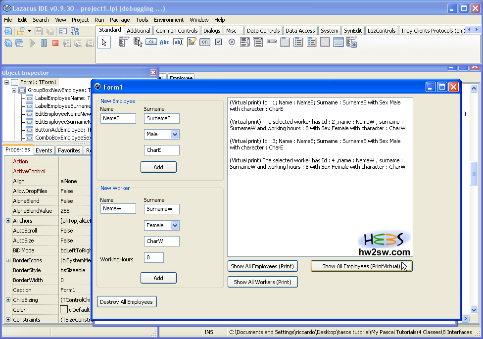483x339 pixels.
Task: Expand the Constraints property
Action: (8, 320)
